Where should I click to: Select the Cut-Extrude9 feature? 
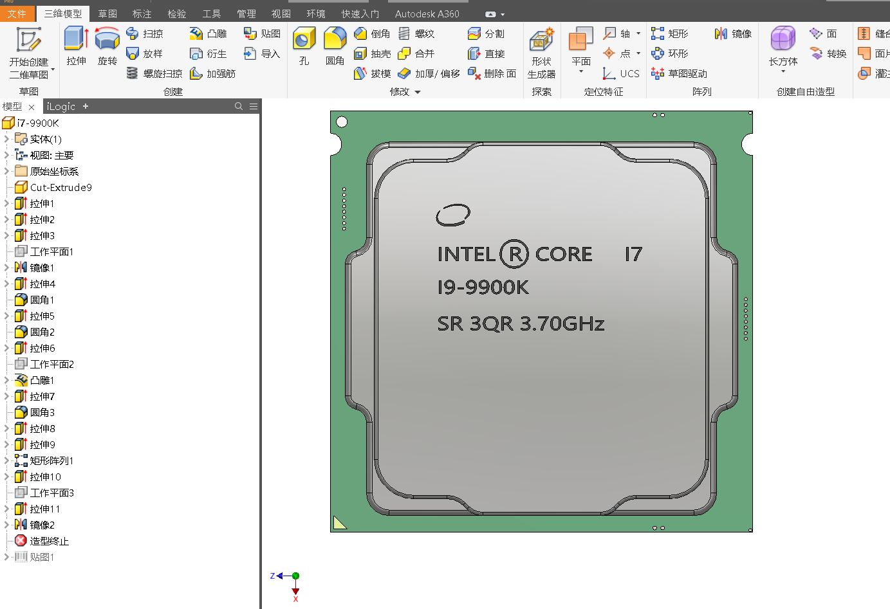53,187
